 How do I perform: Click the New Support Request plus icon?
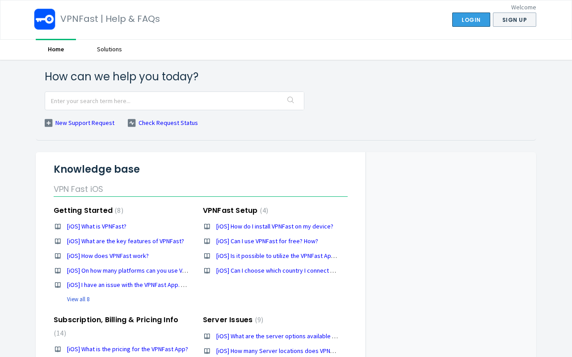point(49,123)
